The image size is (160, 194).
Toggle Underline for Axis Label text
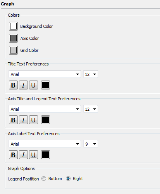tap(33, 155)
